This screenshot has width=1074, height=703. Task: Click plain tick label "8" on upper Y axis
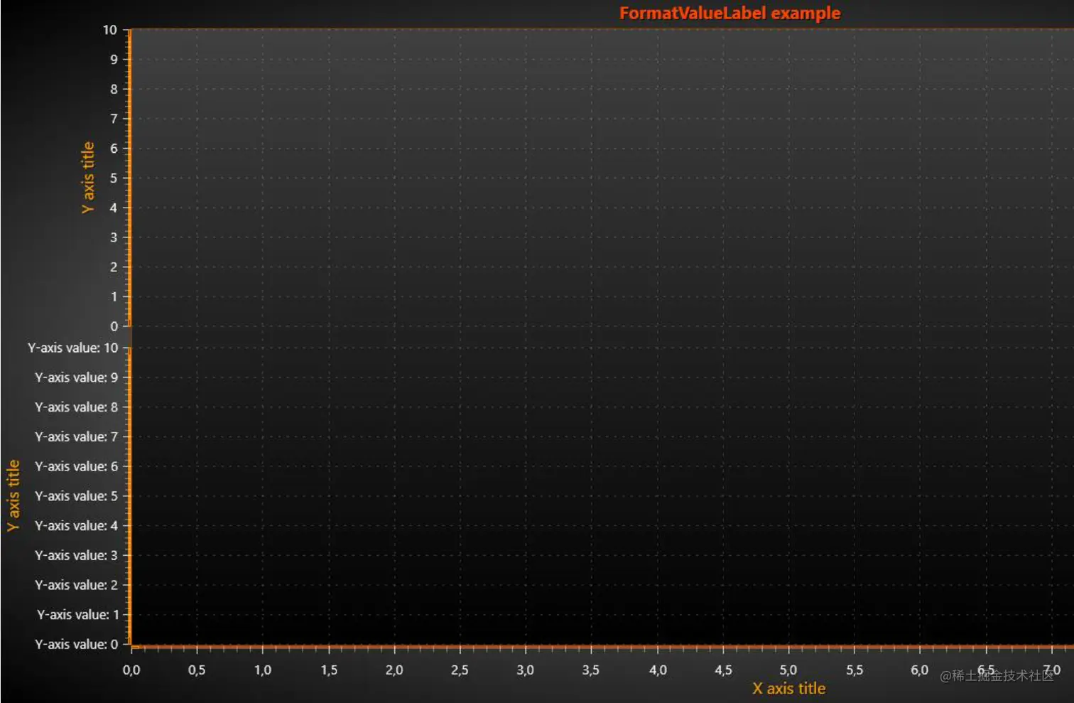pos(114,90)
